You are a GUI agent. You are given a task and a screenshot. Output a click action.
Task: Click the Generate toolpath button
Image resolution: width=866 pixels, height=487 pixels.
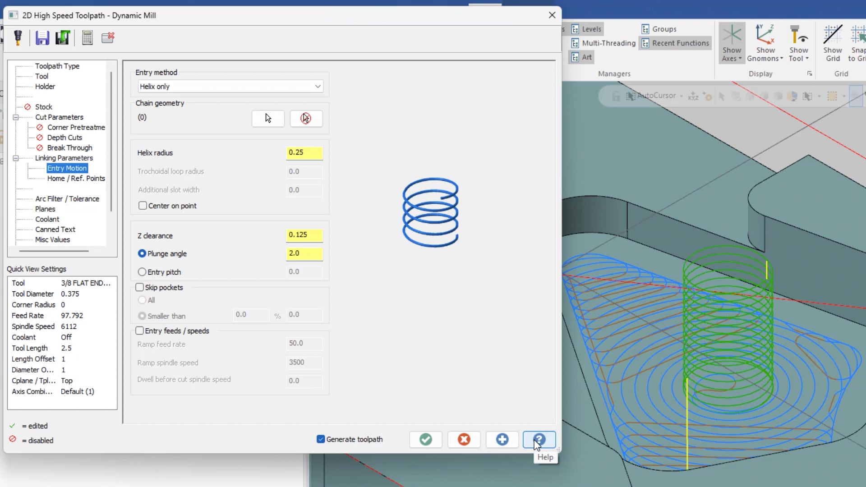(321, 439)
